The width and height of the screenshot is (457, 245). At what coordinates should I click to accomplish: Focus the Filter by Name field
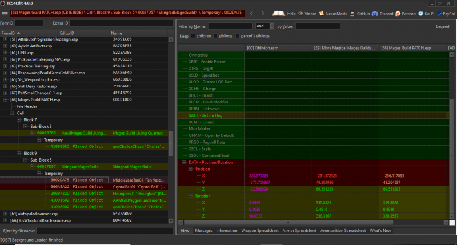point(230,26)
